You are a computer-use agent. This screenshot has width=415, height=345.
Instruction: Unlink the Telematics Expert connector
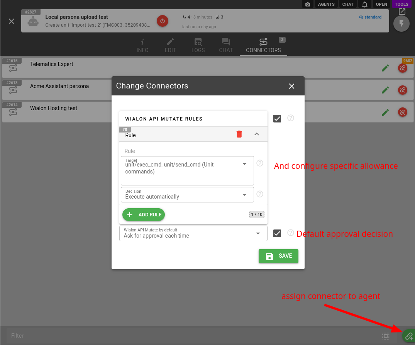click(x=403, y=68)
